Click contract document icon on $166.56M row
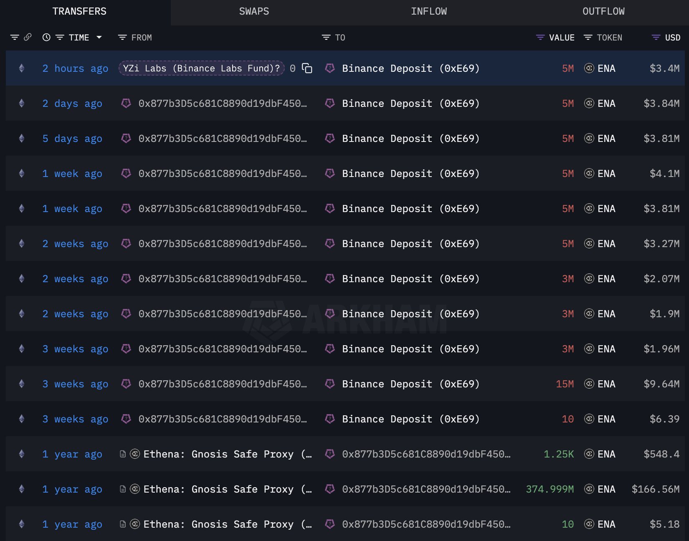The image size is (689, 541). (x=123, y=489)
